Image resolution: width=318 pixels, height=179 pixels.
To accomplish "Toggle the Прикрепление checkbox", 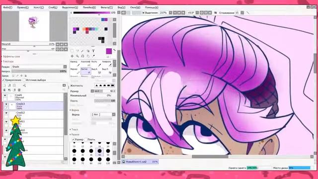I will click(3, 80).
